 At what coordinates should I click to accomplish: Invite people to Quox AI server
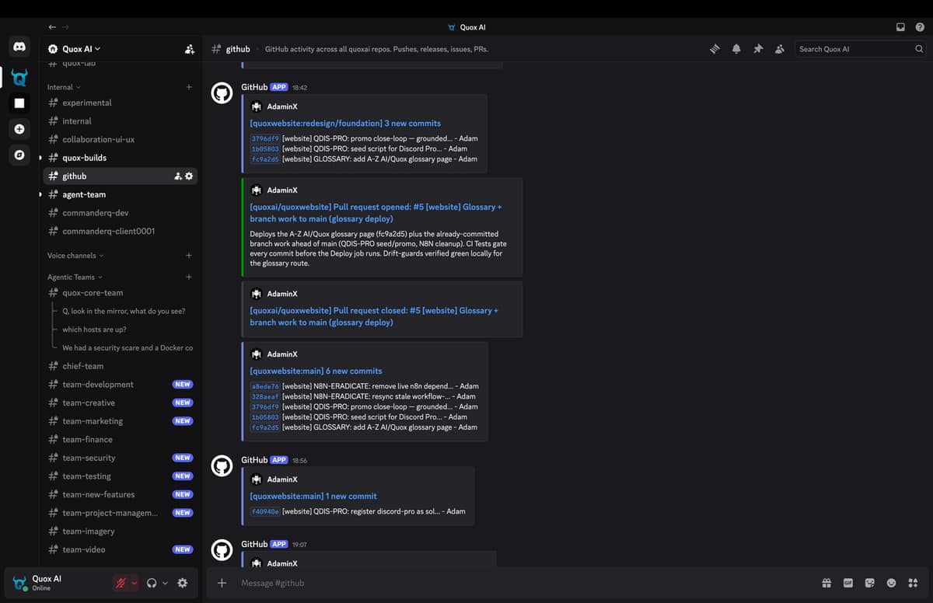point(190,49)
